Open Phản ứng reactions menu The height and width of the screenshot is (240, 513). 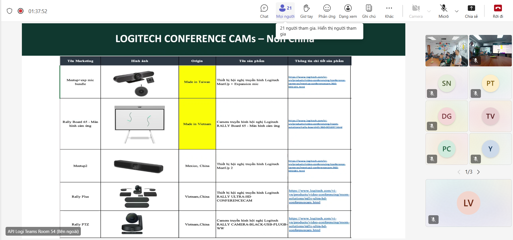[327, 11]
